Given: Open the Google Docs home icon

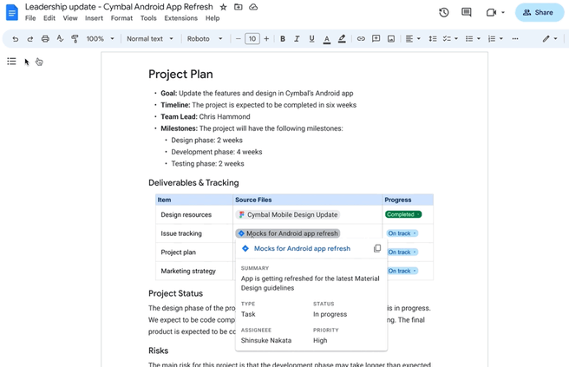Looking at the screenshot, I should click(11, 12).
